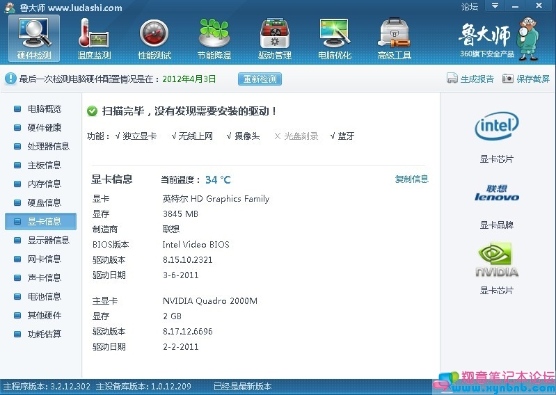The image size is (556, 395).
Task: Open the 节能降温 energy saving section
Action: point(214,39)
